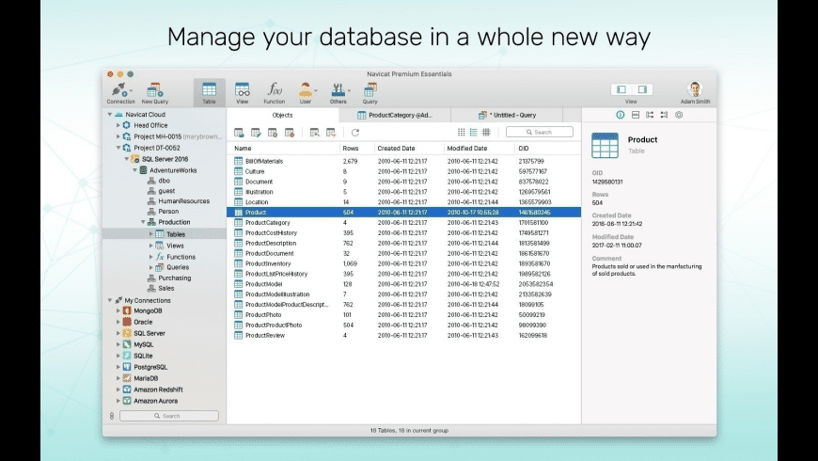Open a New Query from toolbar

[154, 90]
